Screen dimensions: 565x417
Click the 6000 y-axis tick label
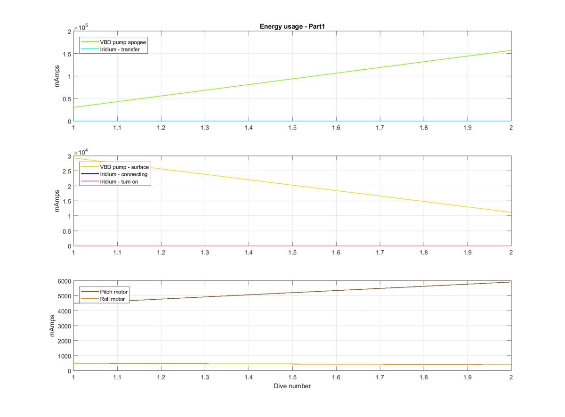coord(64,281)
